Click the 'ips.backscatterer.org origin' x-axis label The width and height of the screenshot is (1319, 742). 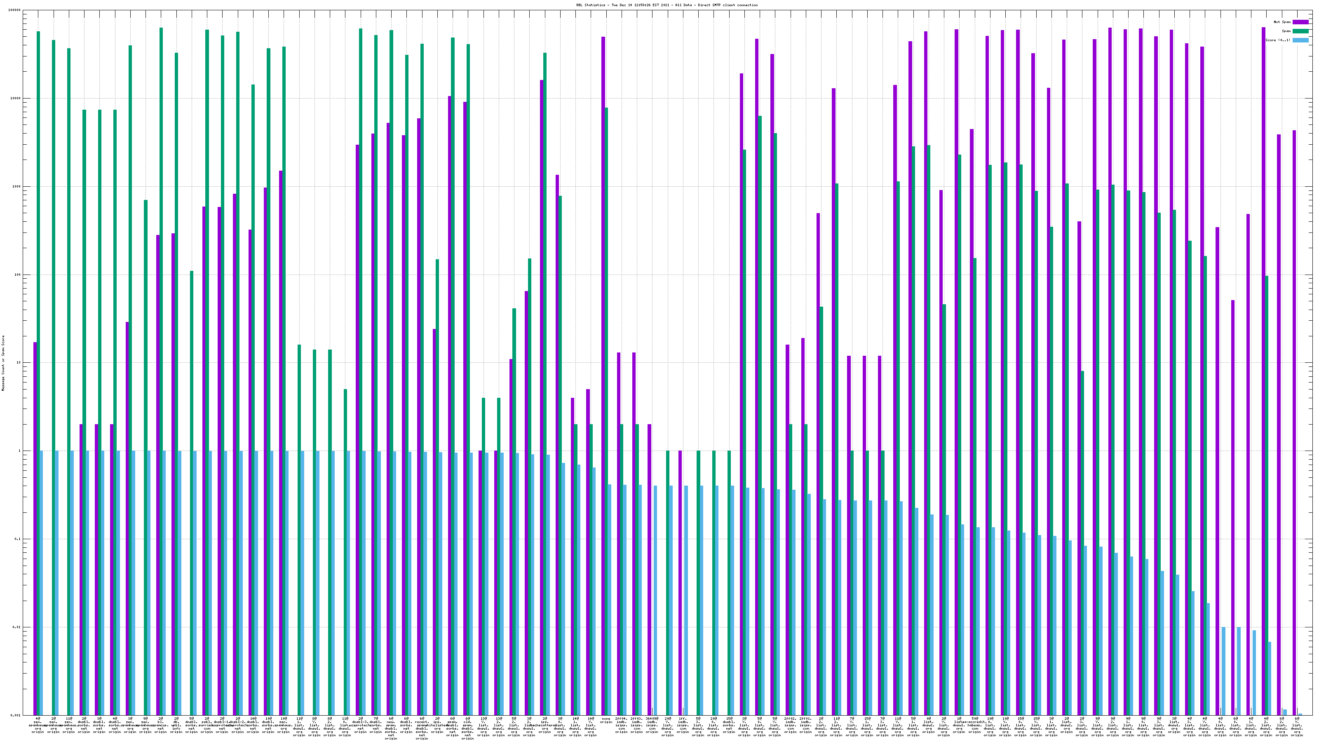click(545, 725)
